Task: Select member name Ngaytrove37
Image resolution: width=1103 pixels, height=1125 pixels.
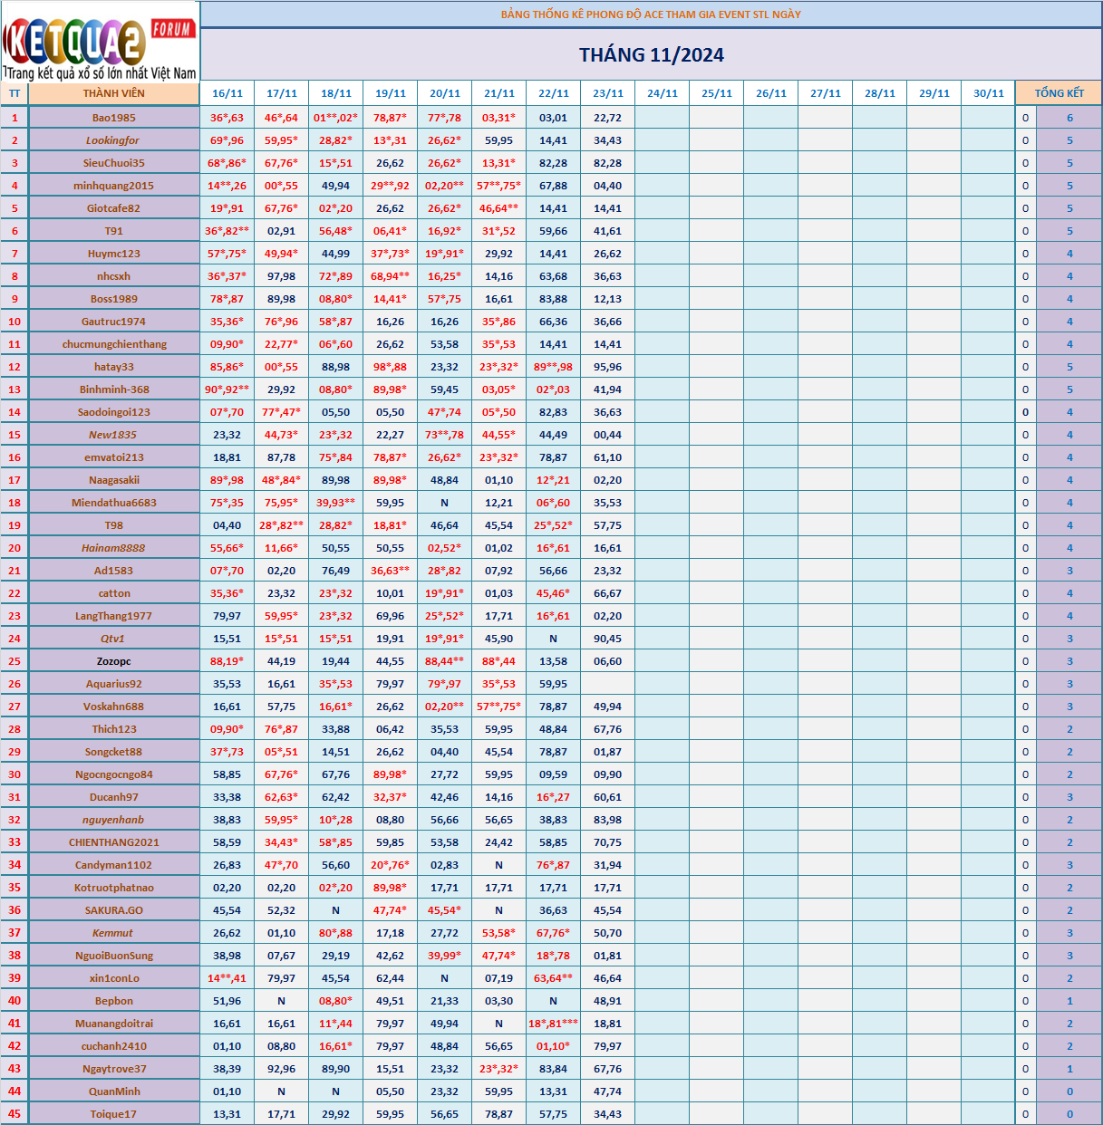Action: 114,1069
